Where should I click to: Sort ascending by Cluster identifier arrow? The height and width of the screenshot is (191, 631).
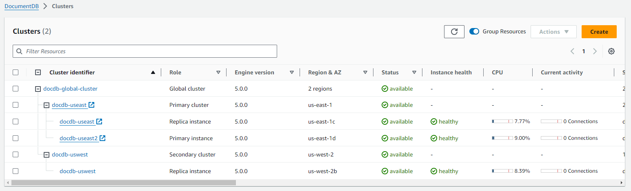153,72
